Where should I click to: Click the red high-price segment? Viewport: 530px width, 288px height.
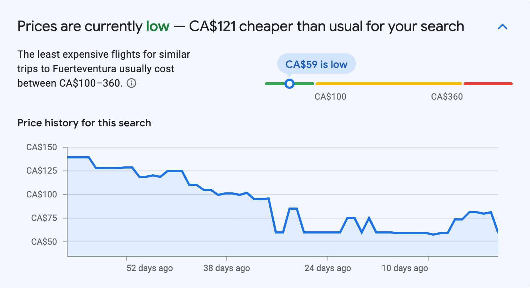(488, 83)
